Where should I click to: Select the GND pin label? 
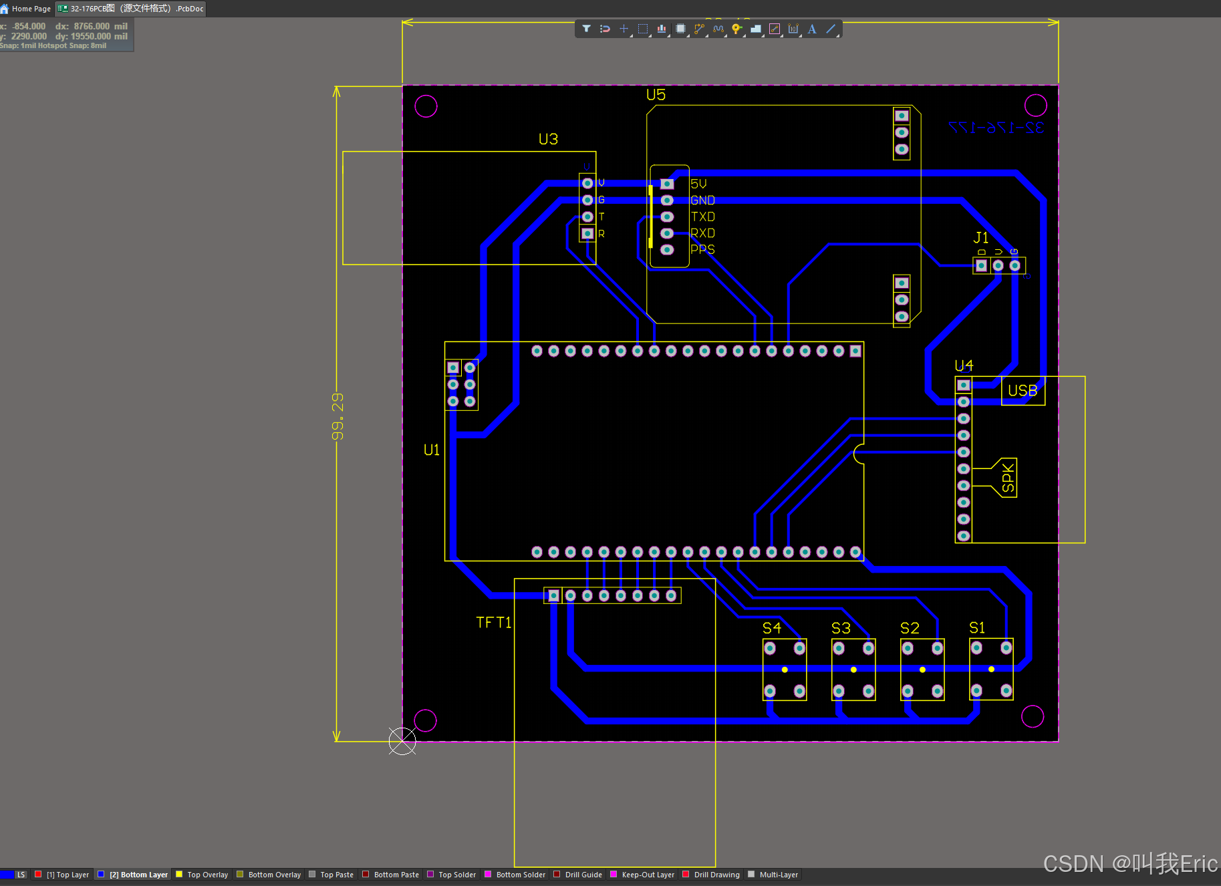click(702, 200)
